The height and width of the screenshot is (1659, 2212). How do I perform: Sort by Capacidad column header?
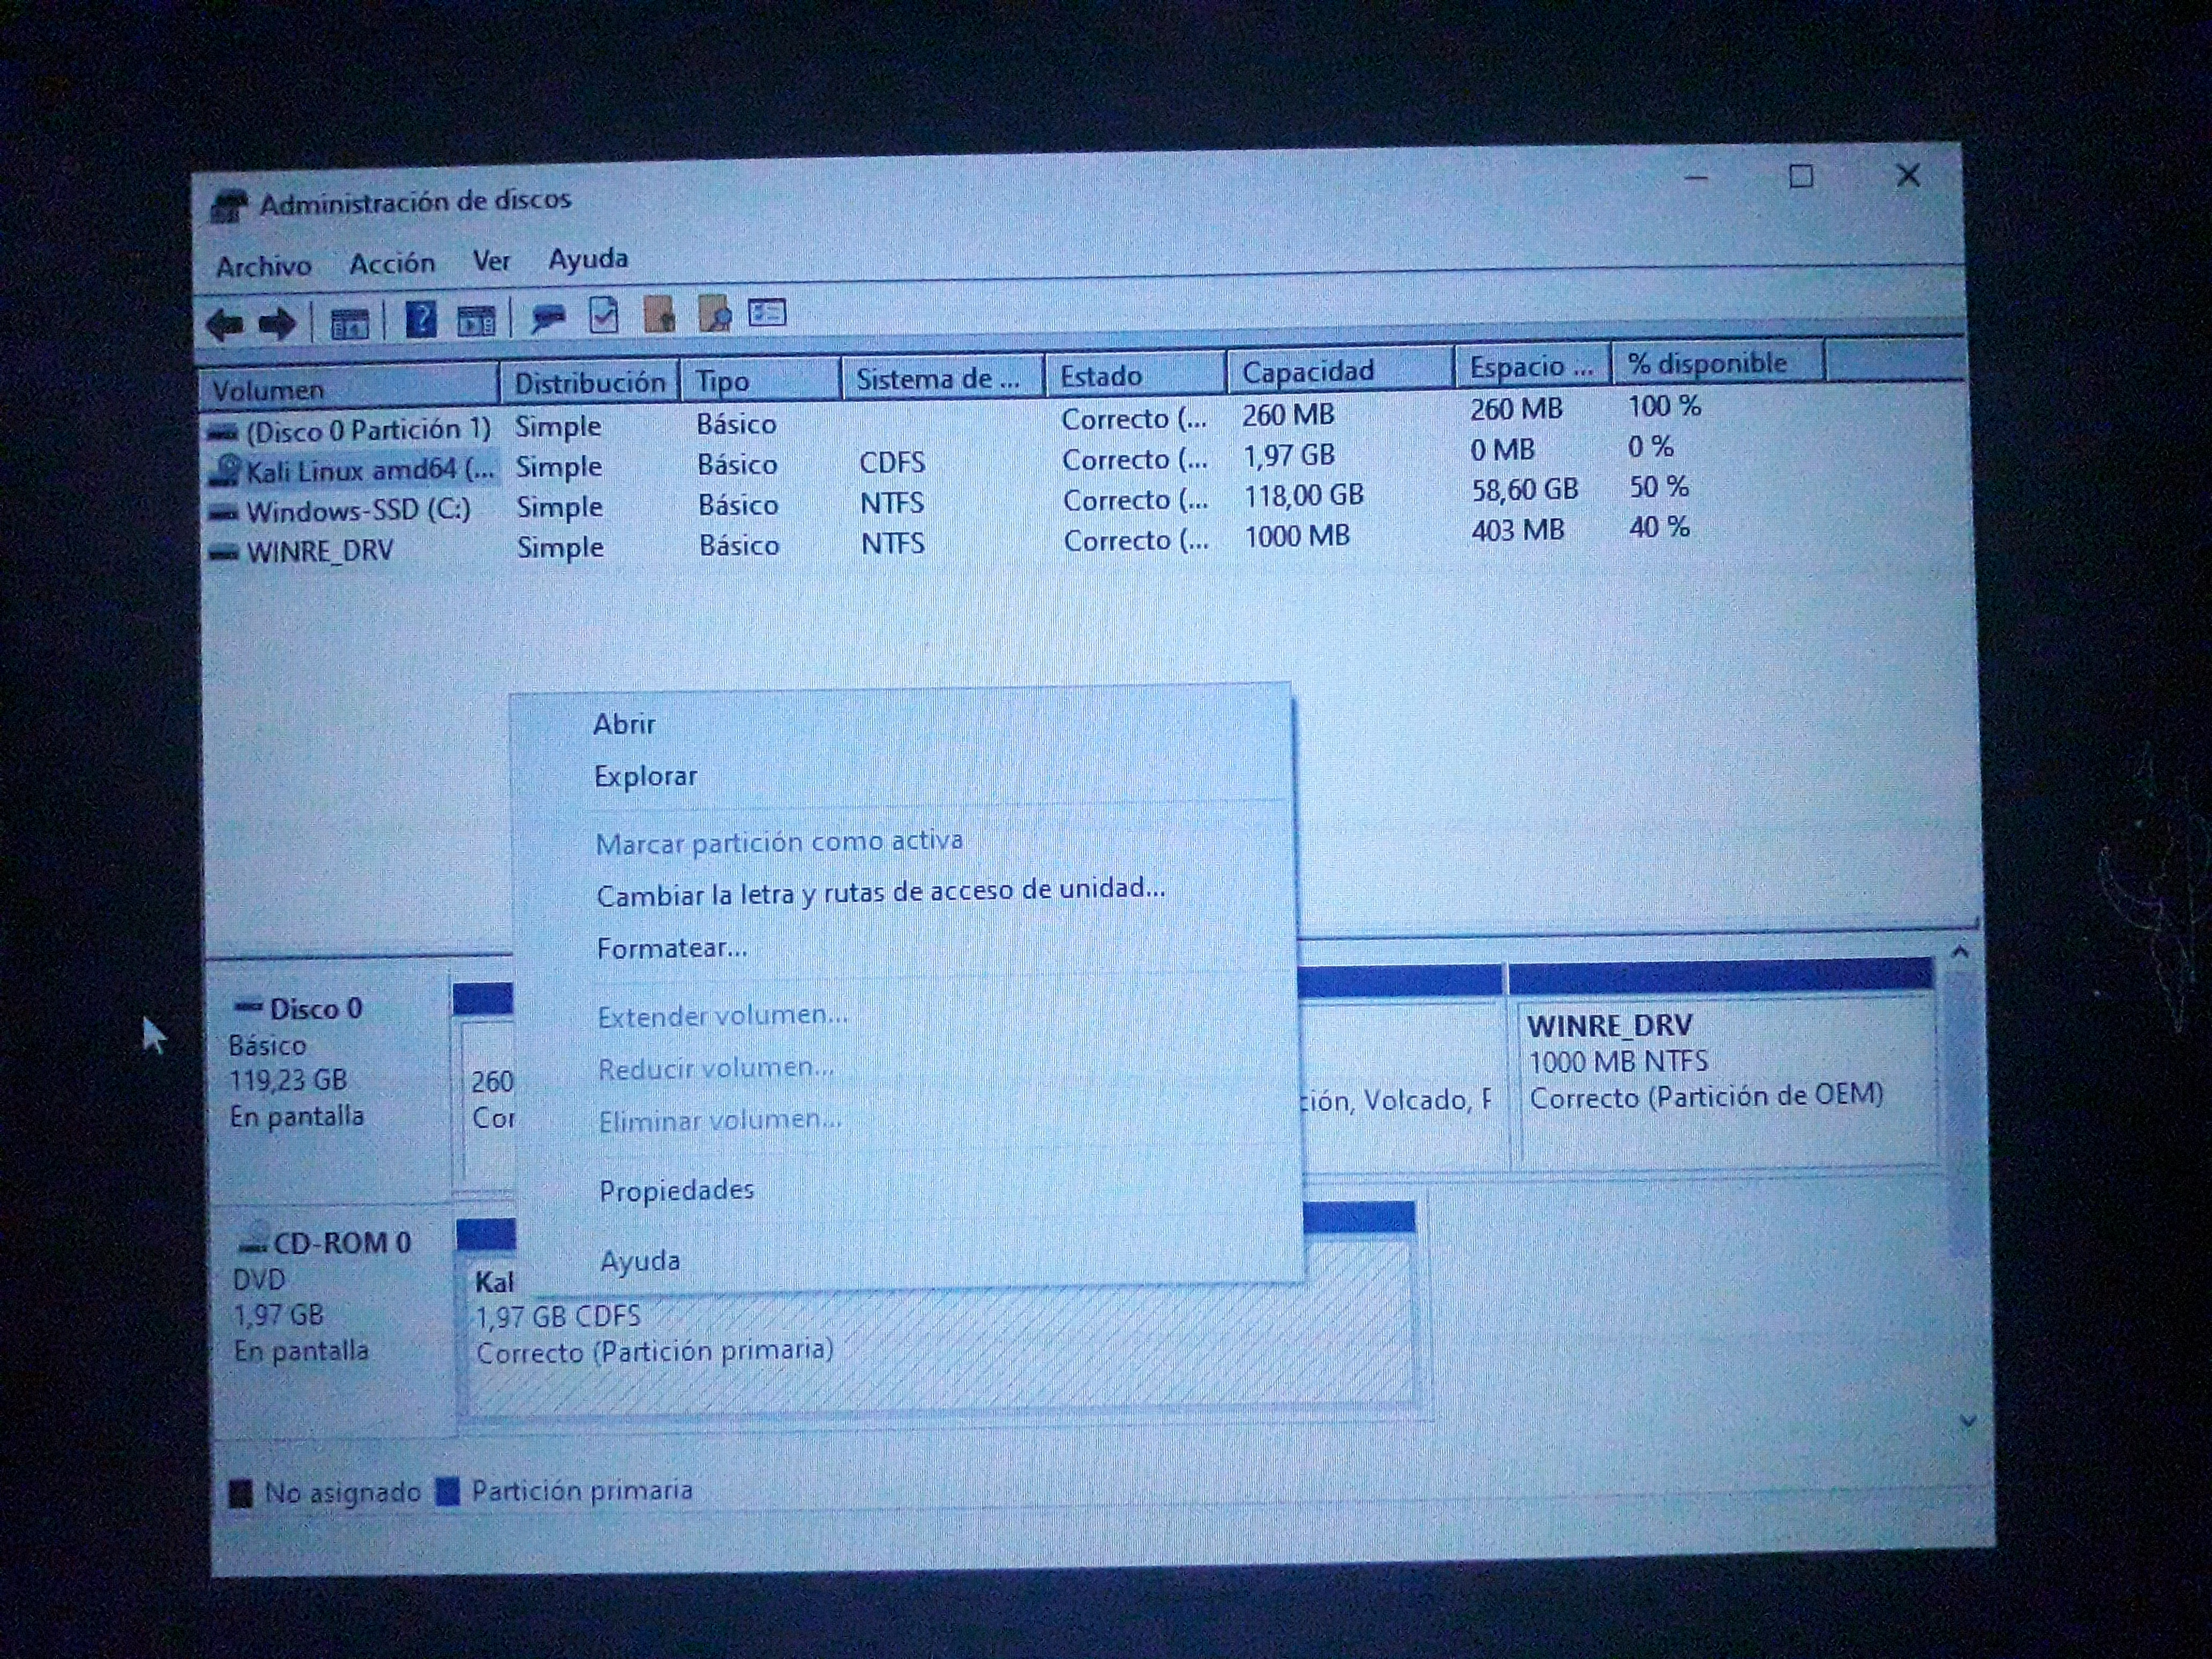tap(1308, 372)
